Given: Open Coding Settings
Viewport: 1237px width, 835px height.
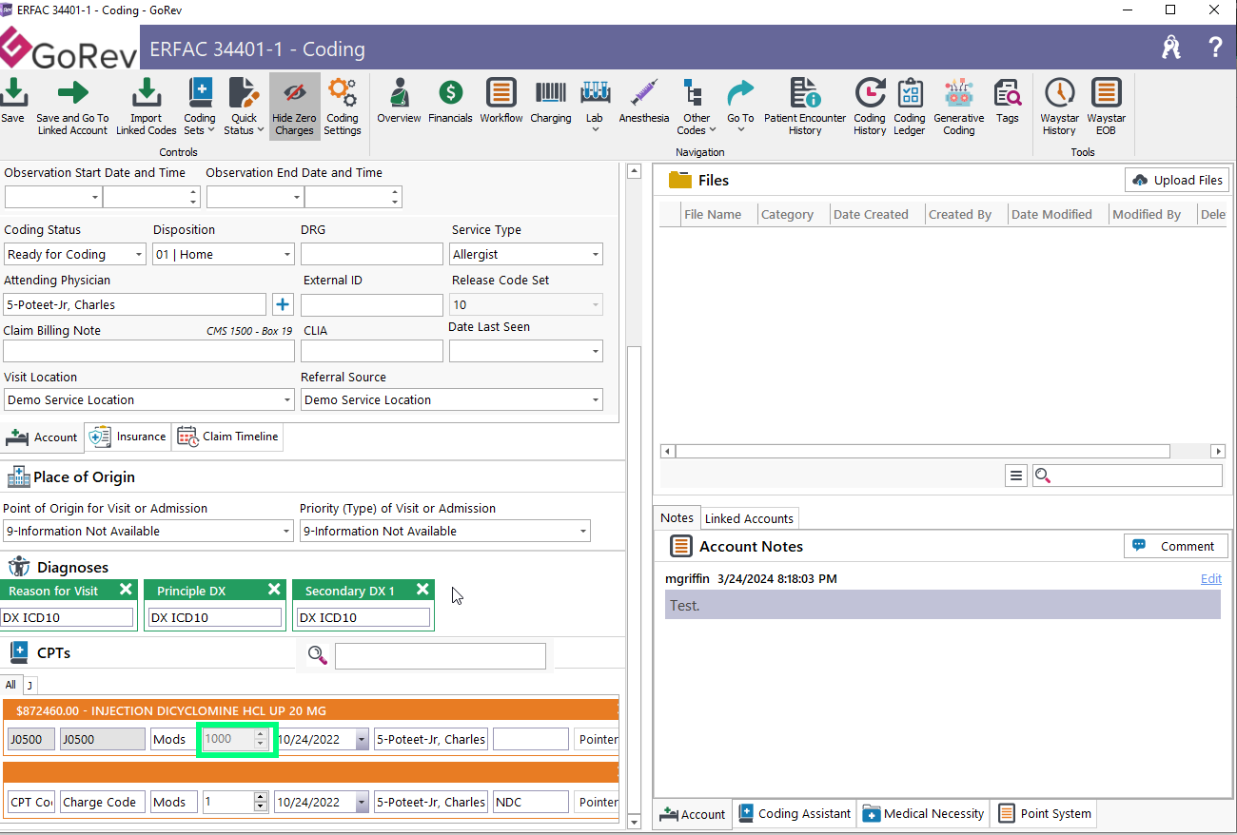Looking at the screenshot, I should [343, 107].
